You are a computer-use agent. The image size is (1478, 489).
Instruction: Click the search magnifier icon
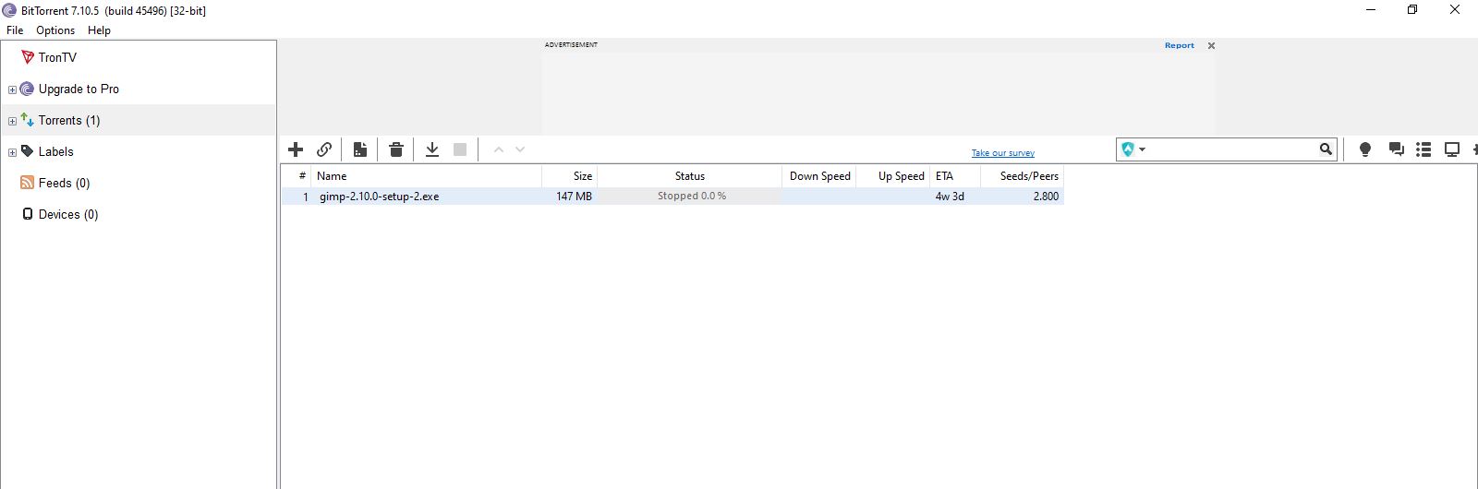pyautogui.click(x=1326, y=149)
